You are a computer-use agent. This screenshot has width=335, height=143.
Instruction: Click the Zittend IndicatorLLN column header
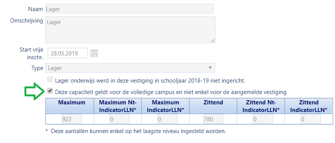click(x=309, y=106)
